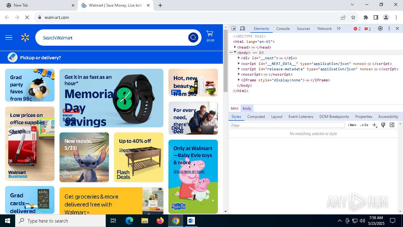403x227 pixels.
Task: Collapse the body element node
Action: point(235,52)
